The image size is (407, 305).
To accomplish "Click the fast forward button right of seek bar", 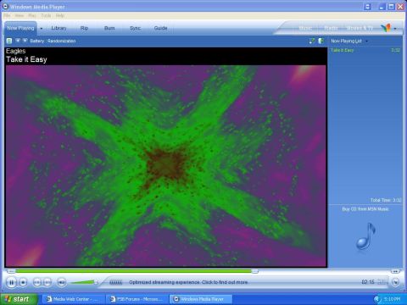I will (395, 271).
